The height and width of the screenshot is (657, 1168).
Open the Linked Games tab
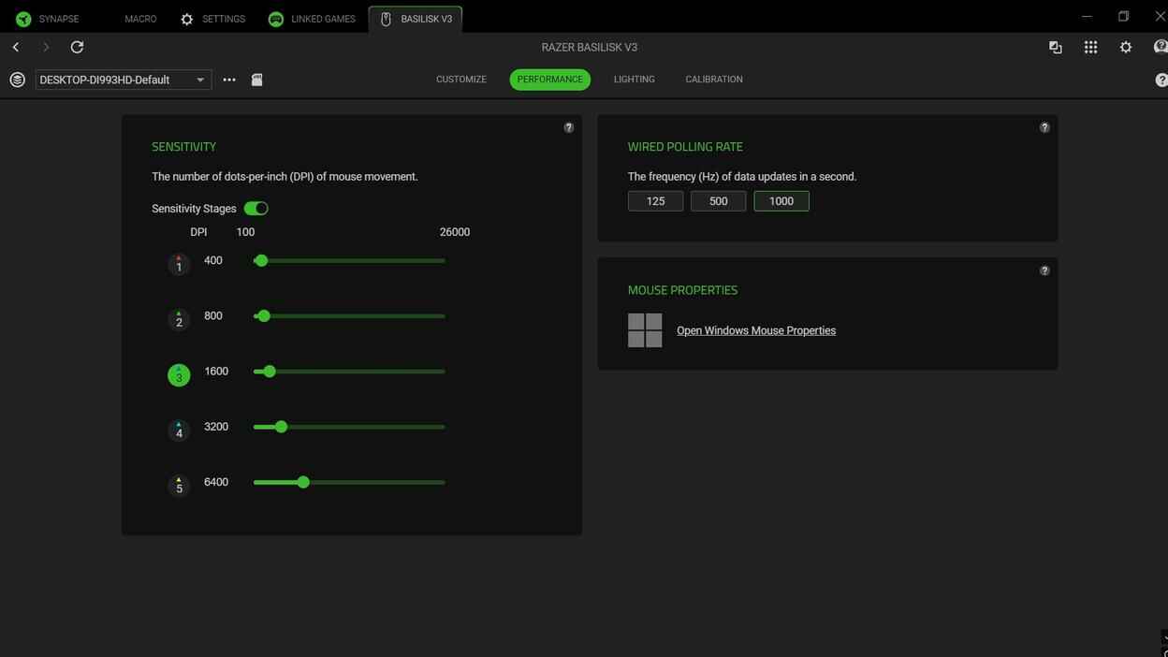coord(312,19)
